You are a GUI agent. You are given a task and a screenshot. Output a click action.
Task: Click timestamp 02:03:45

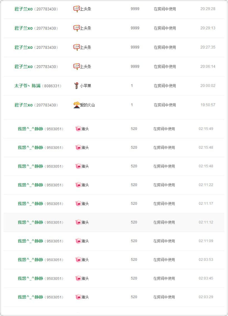pos(206,278)
